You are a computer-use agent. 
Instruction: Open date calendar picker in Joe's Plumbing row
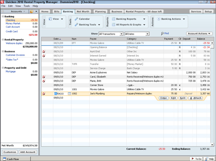pos(69,94)
